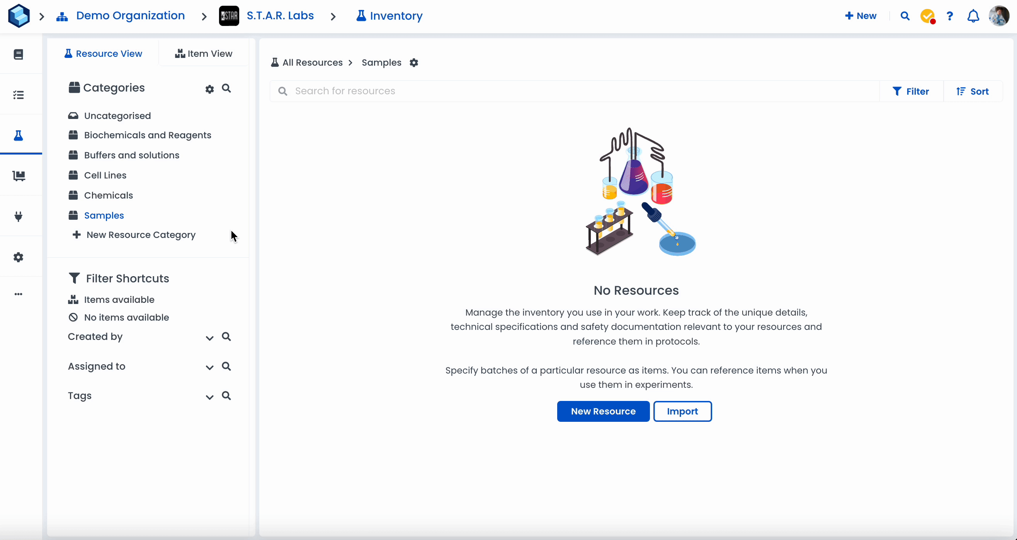1017x540 pixels.
Task: Click the Categories search magnifier icon
Action: click(x=226, y=88)
